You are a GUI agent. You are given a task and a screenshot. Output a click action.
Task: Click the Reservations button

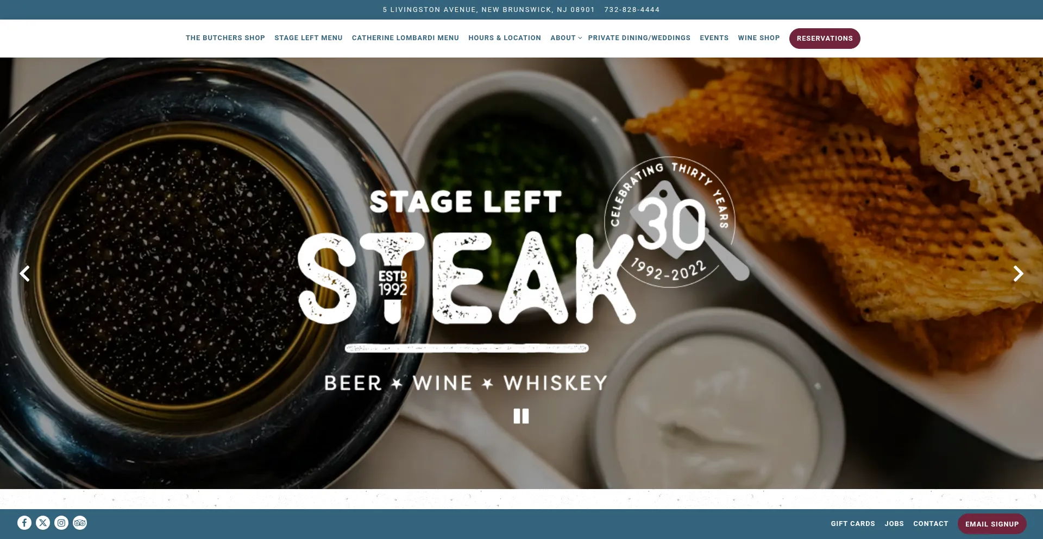point(825,39)
